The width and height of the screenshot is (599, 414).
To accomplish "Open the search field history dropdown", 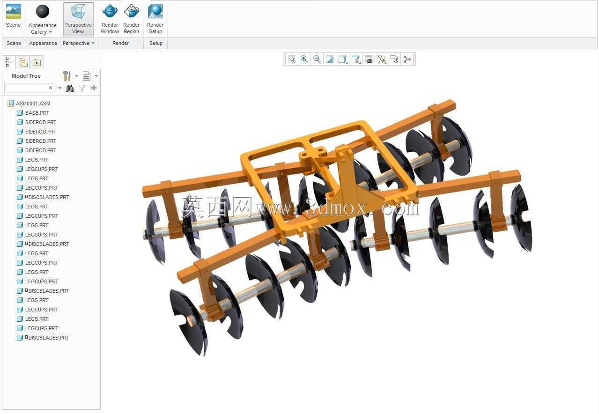I will tap(59, 88).
